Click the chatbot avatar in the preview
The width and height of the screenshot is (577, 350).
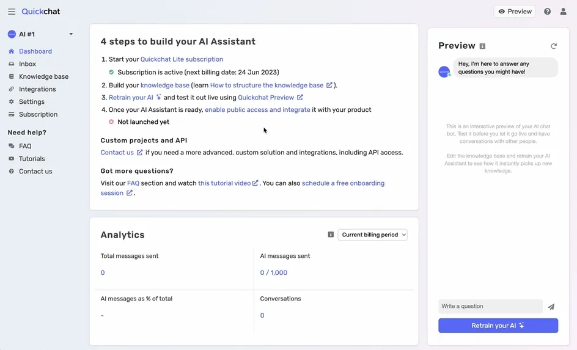tap(444, 71)
